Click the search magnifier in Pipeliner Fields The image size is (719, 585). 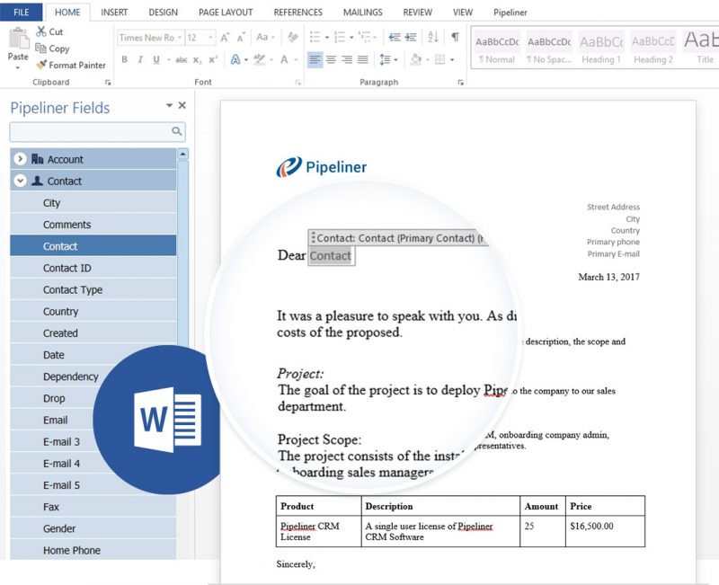pos(177,131)
